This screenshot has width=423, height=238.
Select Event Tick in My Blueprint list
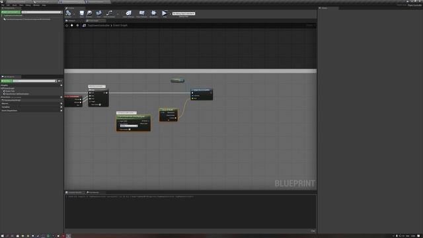[10, 91]
